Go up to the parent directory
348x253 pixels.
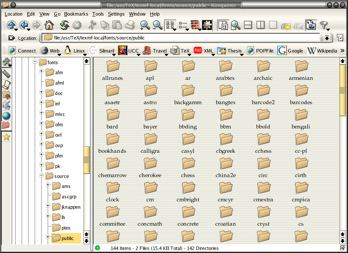click(x=11, y=25)
